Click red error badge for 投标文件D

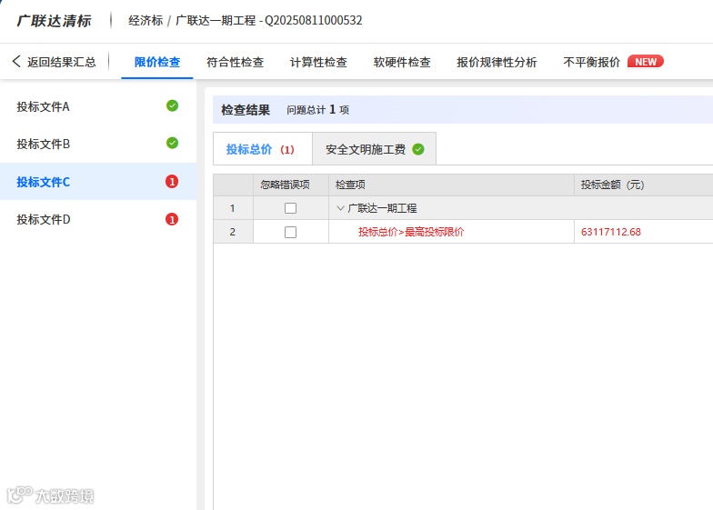tap(172, 220)
